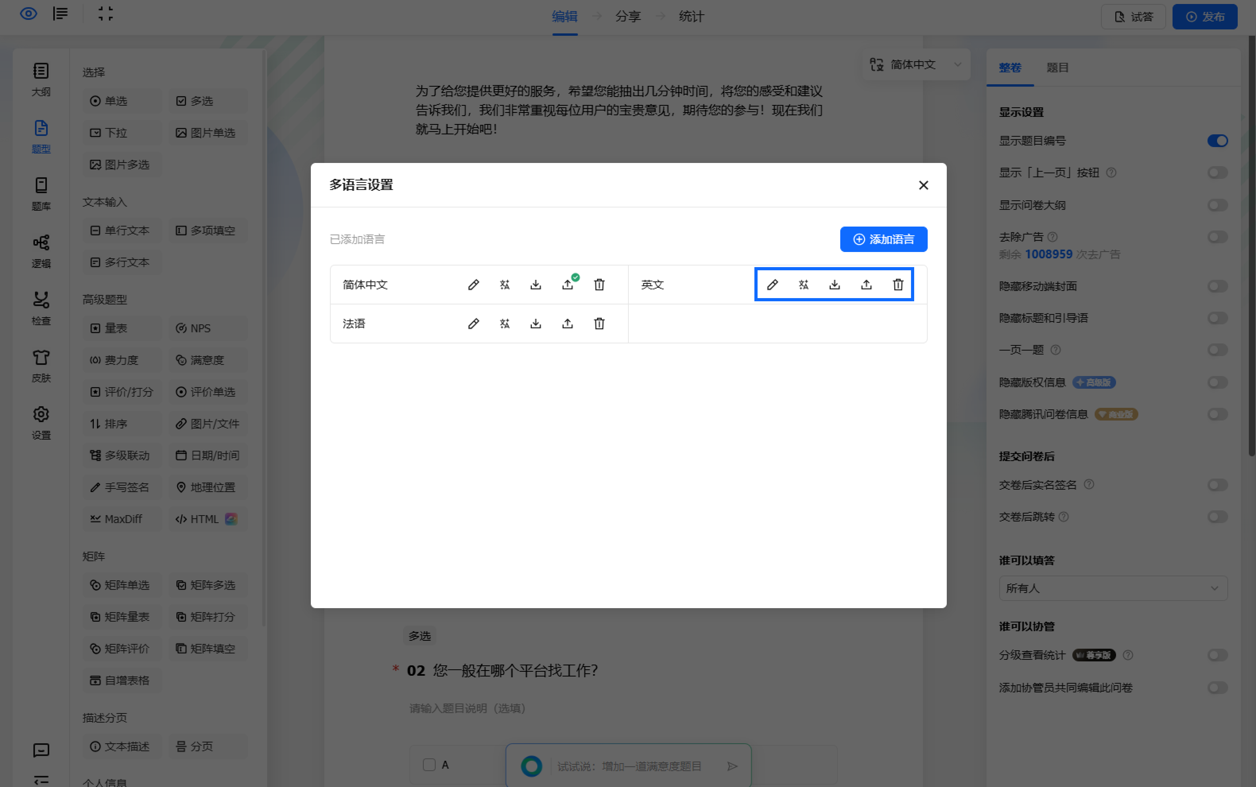Close the 多语言设置 dialog
Screen dimensions: 1256x787
tap(923, 185)
